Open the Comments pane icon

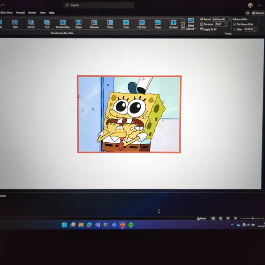pos(247,13)
